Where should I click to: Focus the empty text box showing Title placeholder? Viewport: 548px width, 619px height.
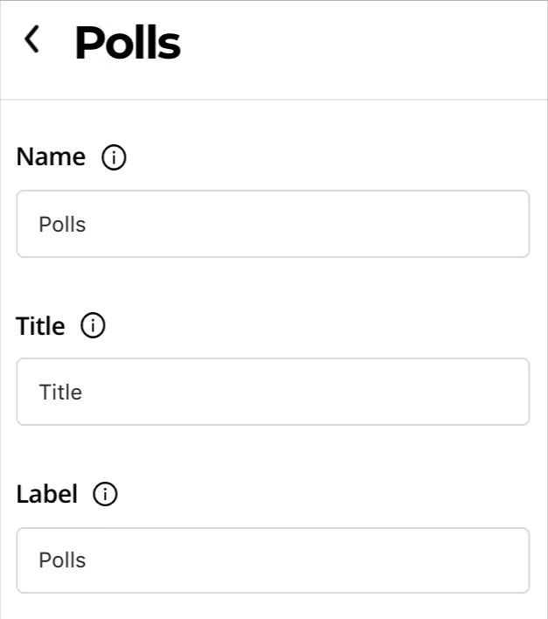coord(273,392)
